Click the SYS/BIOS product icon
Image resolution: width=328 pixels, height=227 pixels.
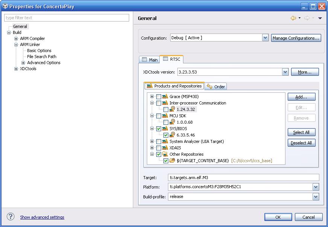pyautogui.click(x=165, y=128)
